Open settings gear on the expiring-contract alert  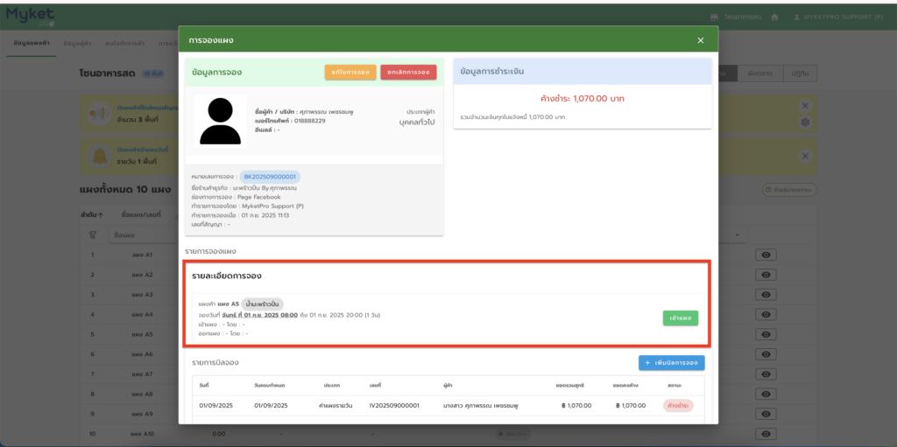(805, 122)
